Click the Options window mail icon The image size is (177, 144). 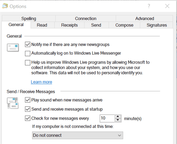tap(5, 6)
